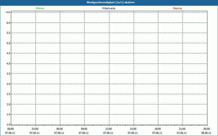The height and width of the screenshot is (136, 218).
Task: Click the 5,5 y-axis value
Action: pos(8,33)
